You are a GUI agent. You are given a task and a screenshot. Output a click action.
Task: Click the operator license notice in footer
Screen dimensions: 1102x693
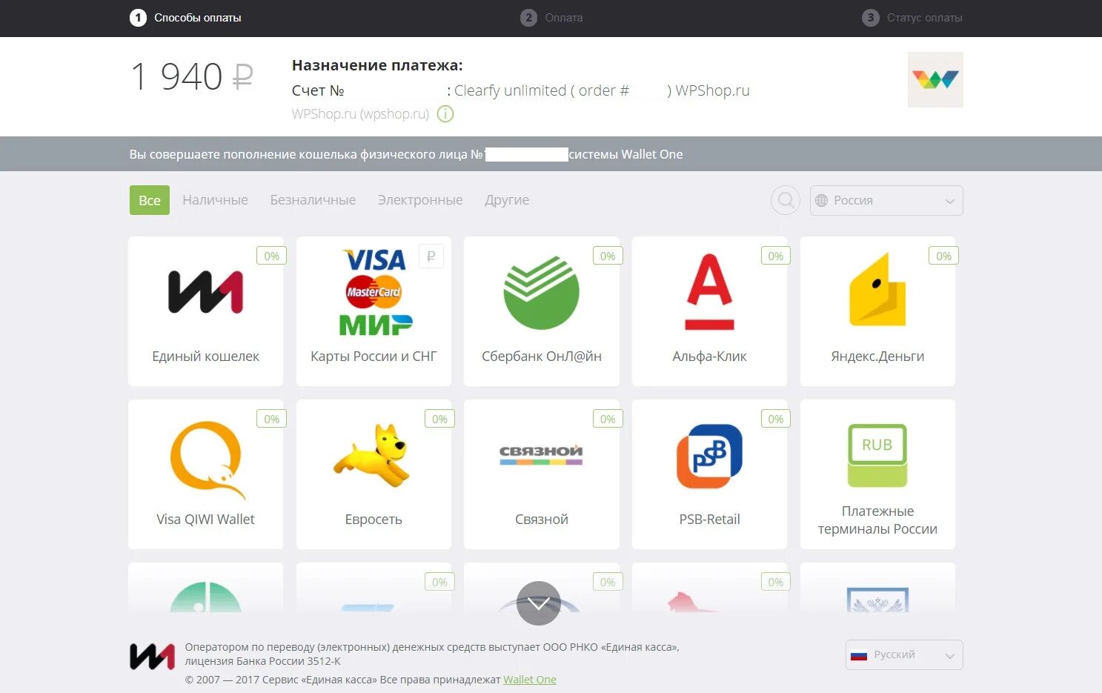click(x=432, y=654)
